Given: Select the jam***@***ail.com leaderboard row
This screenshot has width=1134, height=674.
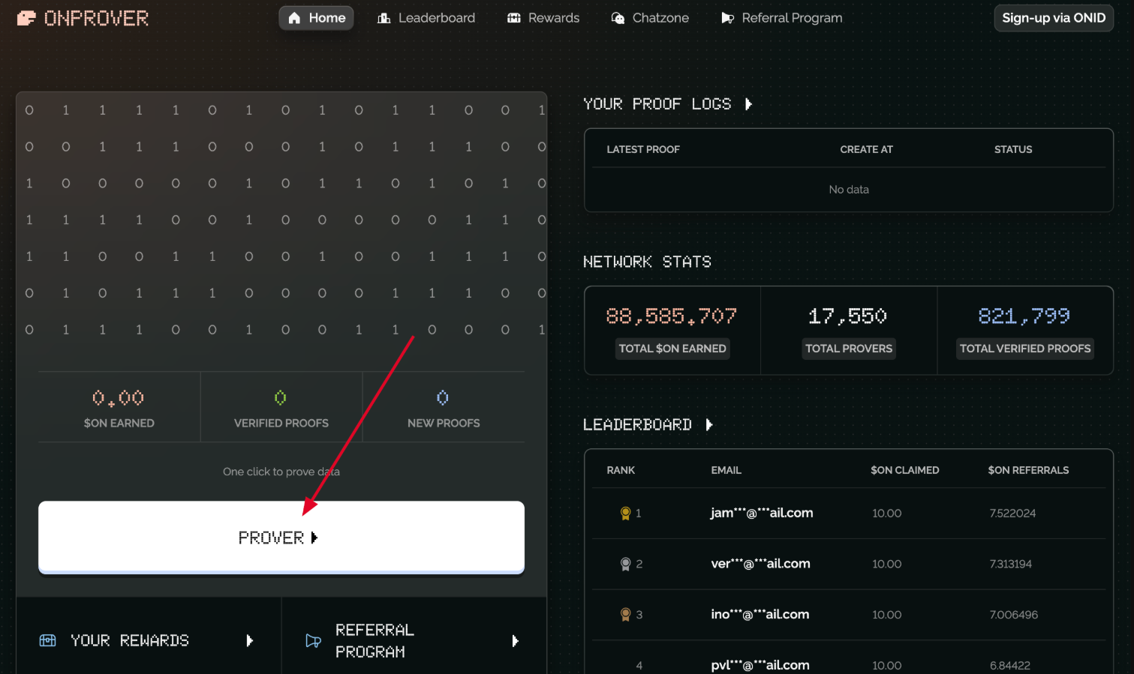Looking at the screenshot, I should [x=761, y=514].
